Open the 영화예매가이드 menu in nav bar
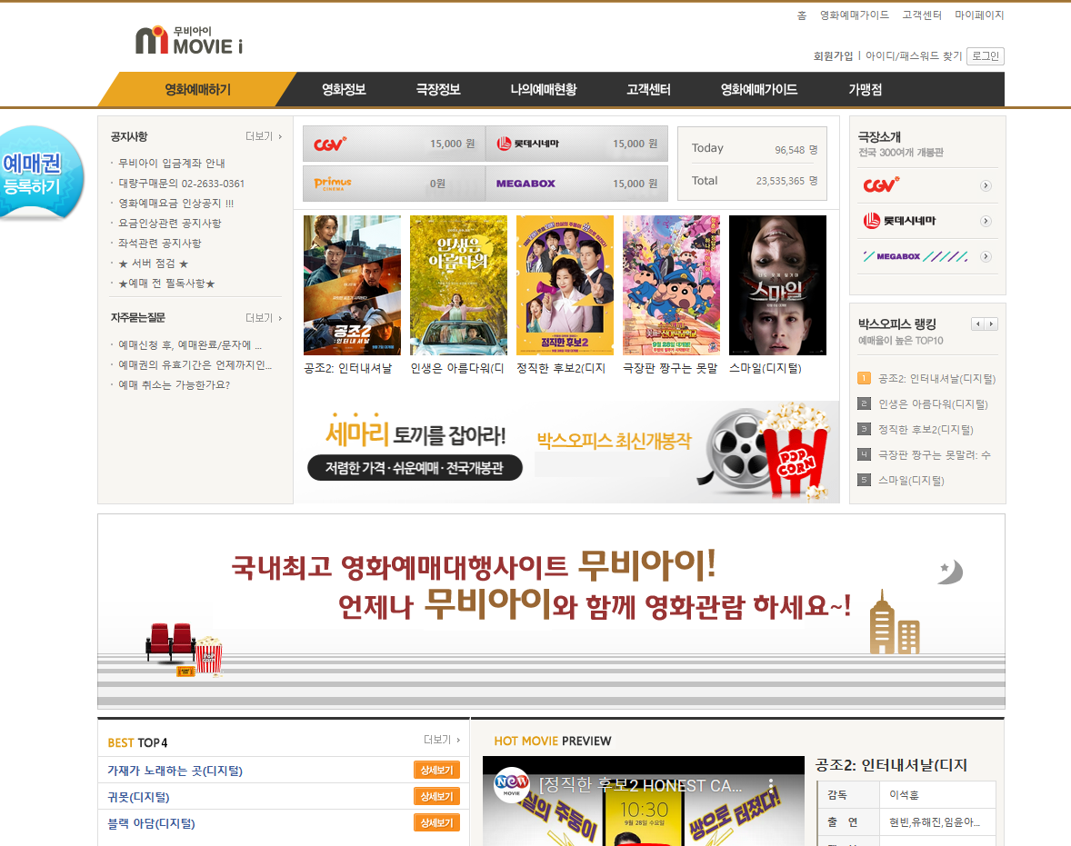Screen dimensions: 1071x846 click(759, 89)
